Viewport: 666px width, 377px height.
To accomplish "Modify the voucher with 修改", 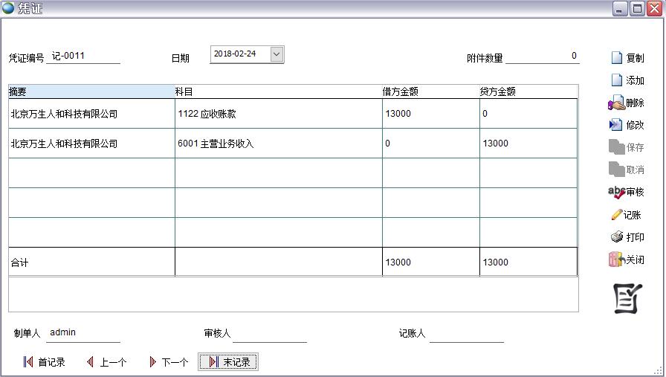I will click(626, 125).
